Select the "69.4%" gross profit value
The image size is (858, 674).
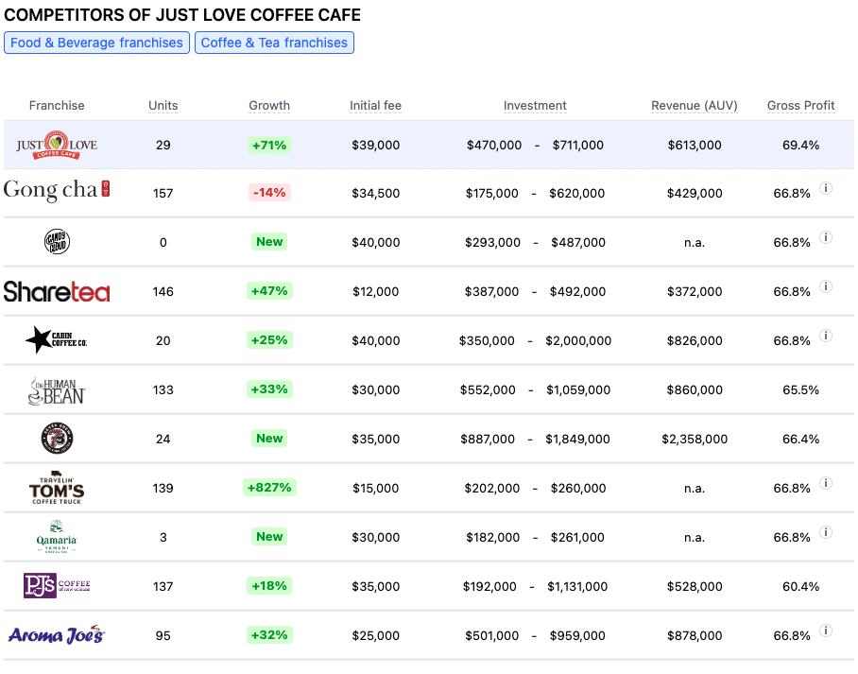[800, 145]
